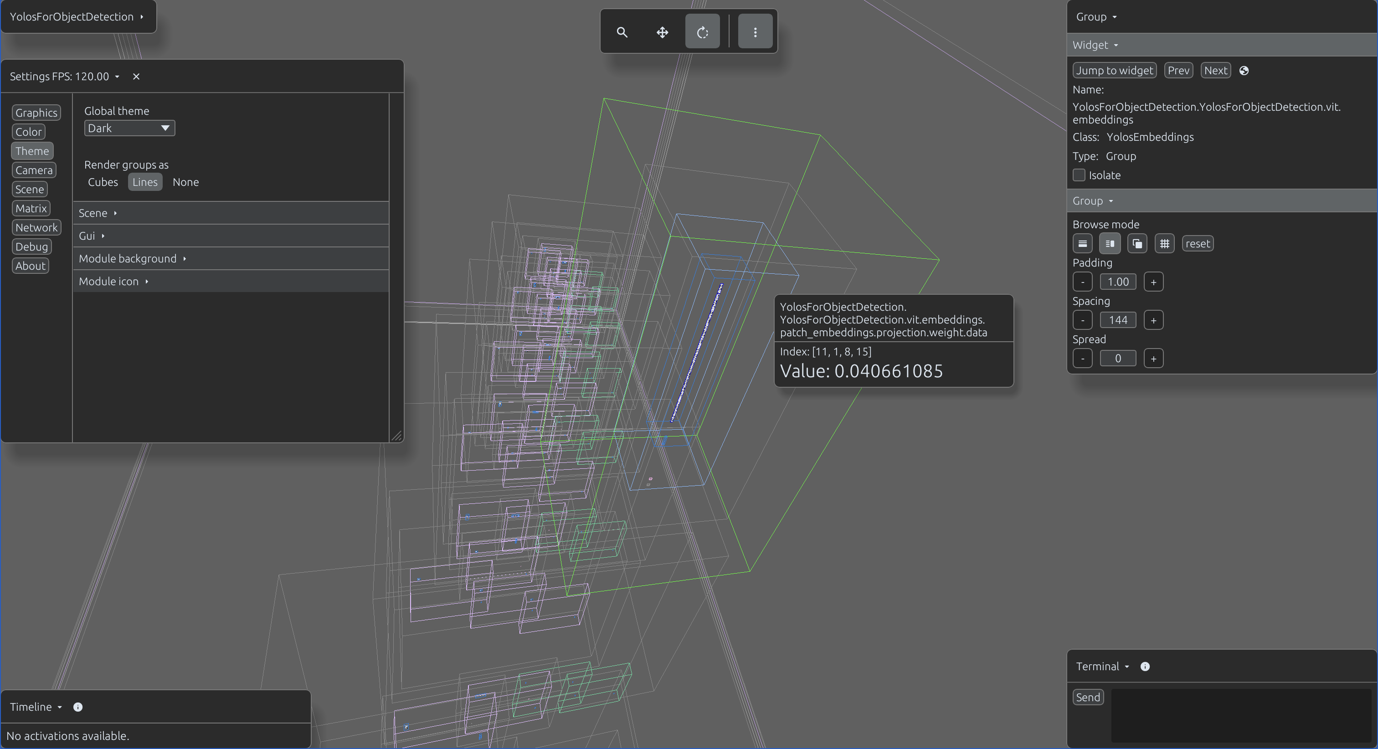Open the Timeline info icon
This screenshot has width=1378, height=749.
[x=77, y=707]
